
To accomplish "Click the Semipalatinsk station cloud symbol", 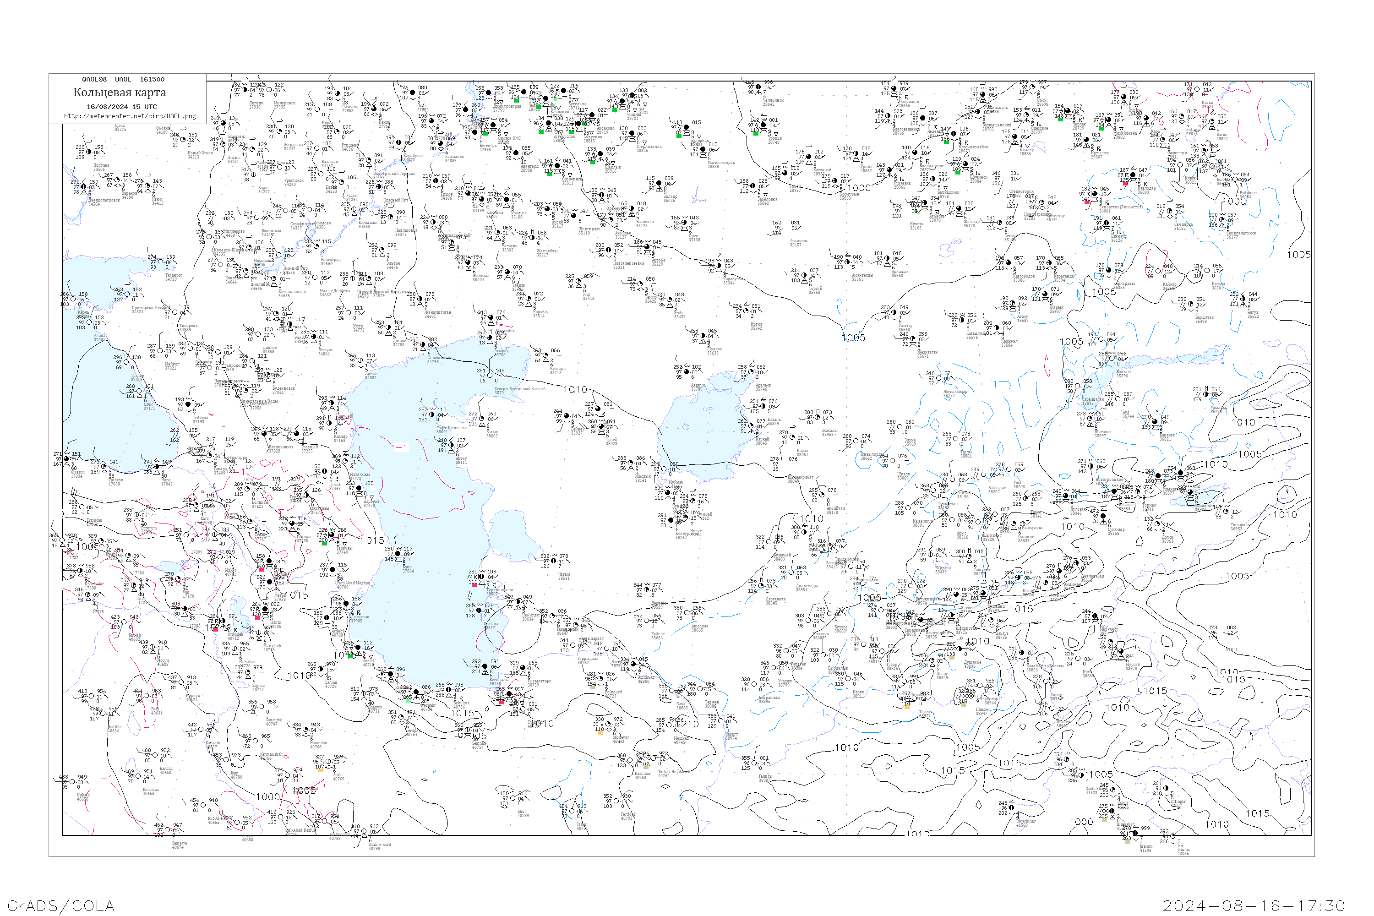I will [x=1222, y=220].
